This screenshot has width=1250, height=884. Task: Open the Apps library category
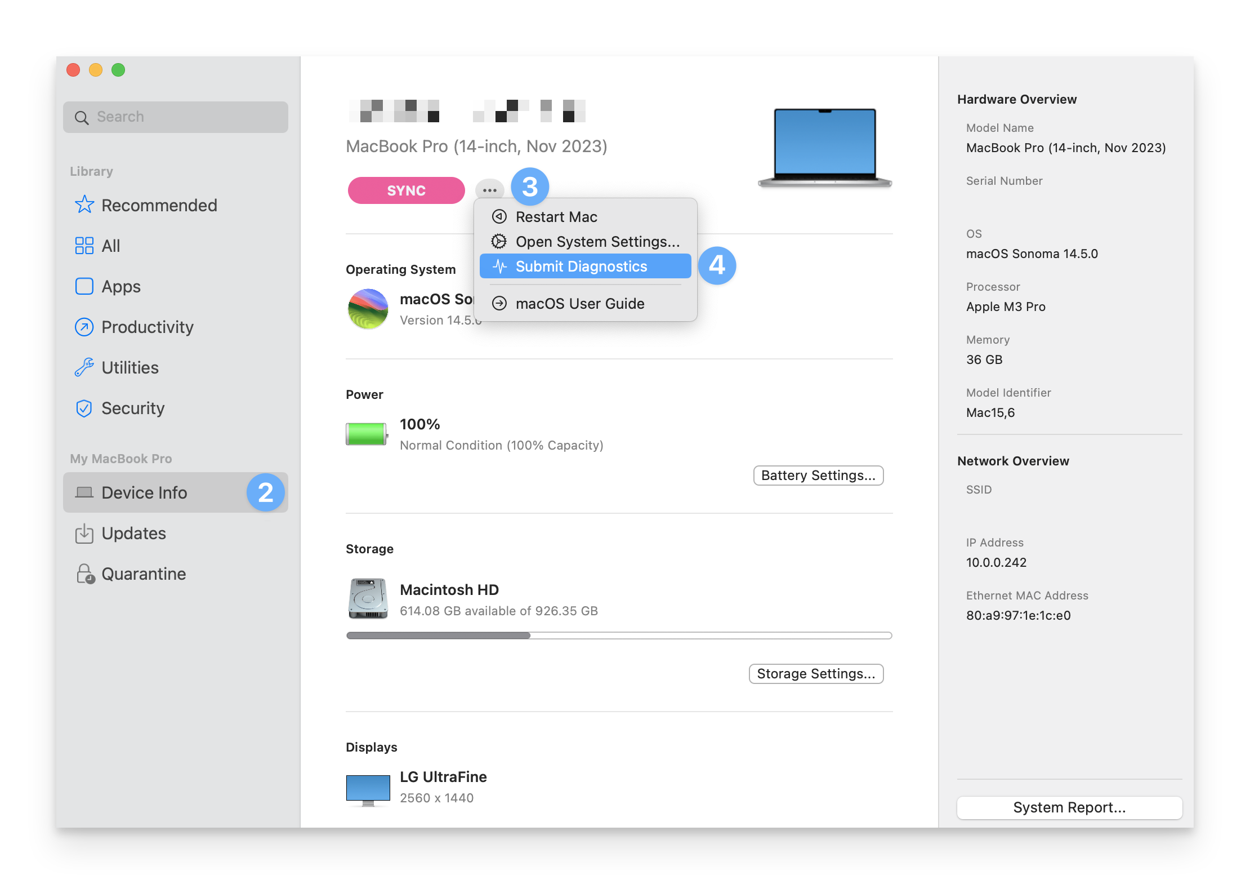click(120, 286)
